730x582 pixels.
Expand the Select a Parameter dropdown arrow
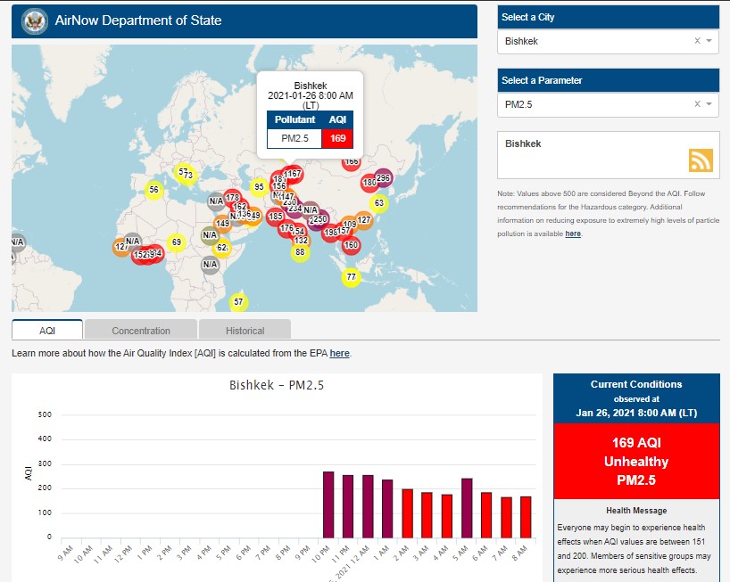coord(709,104)
